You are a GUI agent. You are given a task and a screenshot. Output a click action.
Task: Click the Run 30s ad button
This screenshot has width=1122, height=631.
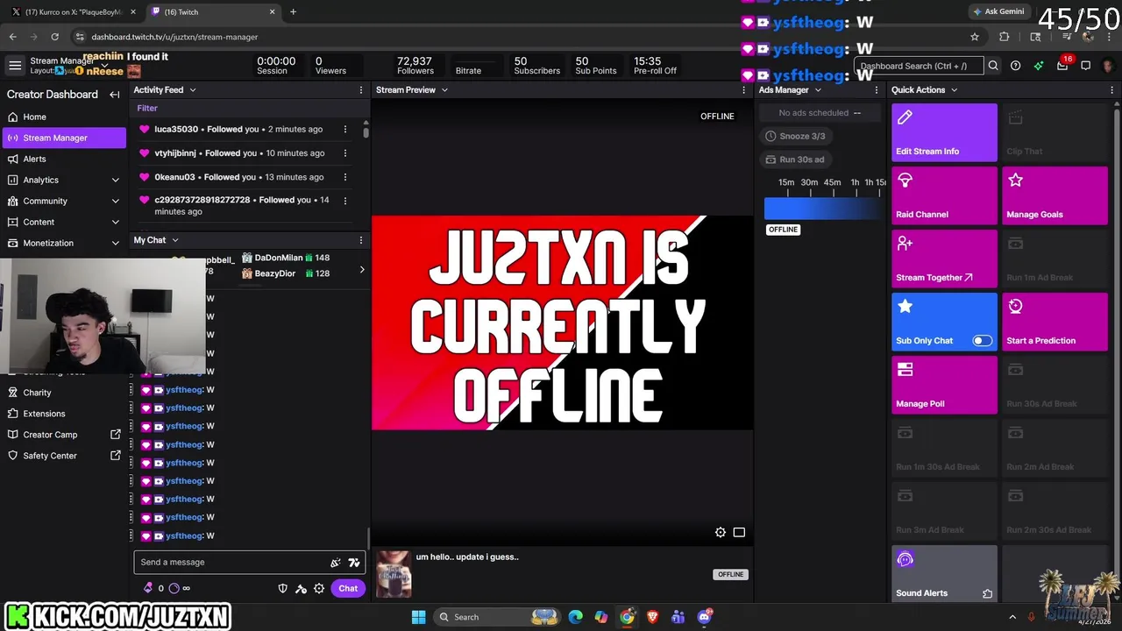point(795,160)
